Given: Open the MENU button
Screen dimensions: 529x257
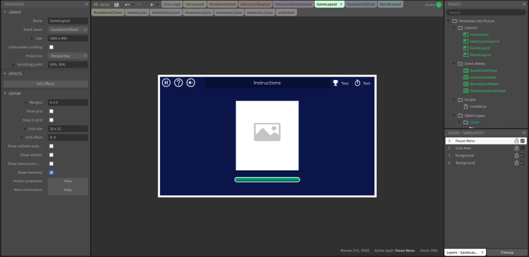Looking at the screenshot, I should pos(101,5).
